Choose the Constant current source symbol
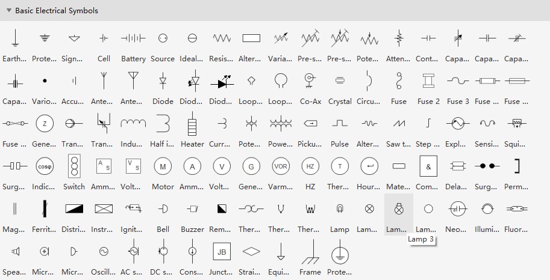 click(192, 251)
